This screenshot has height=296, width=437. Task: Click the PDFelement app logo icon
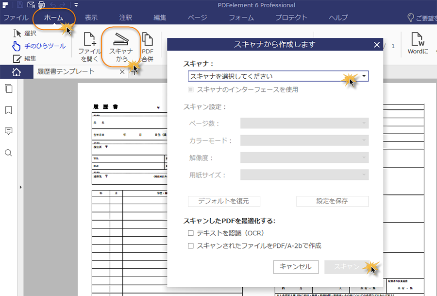[x=5, y=5]
